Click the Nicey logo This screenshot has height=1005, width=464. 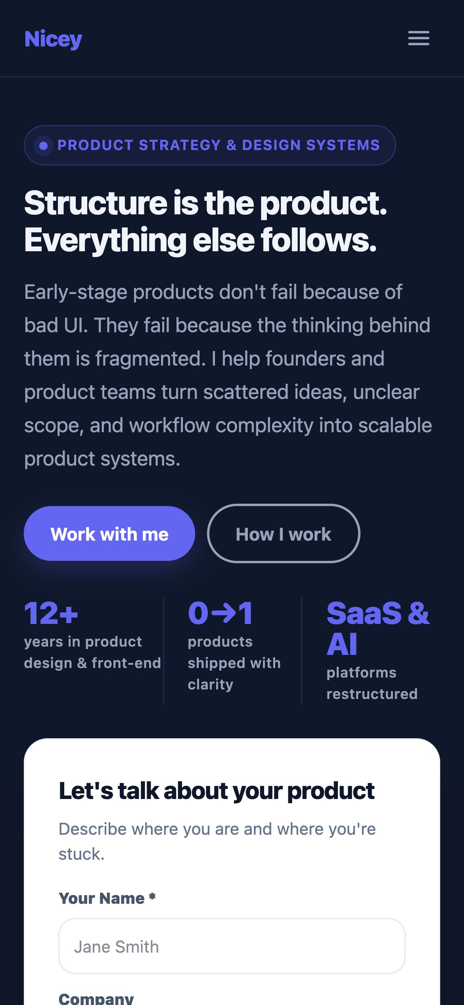(53, 39)
